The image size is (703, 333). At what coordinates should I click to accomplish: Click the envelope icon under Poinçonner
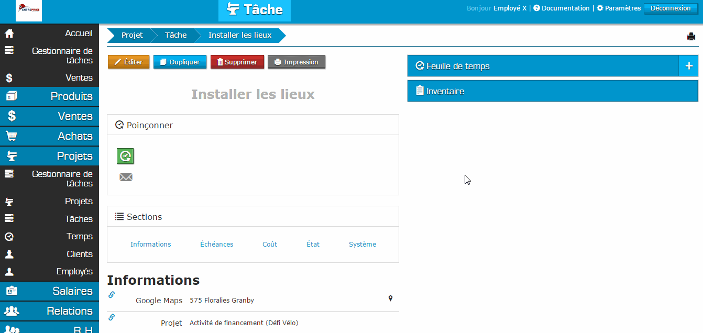(x=125, y=177)
